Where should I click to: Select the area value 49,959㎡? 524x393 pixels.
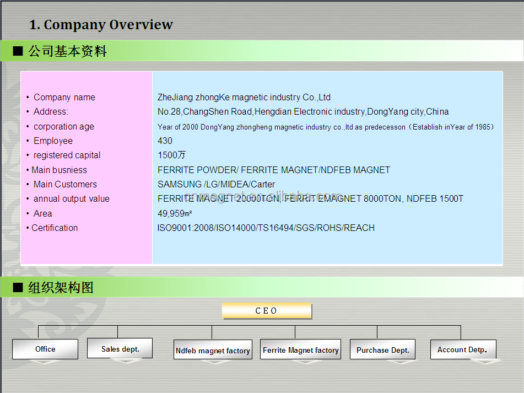point(175,213)
